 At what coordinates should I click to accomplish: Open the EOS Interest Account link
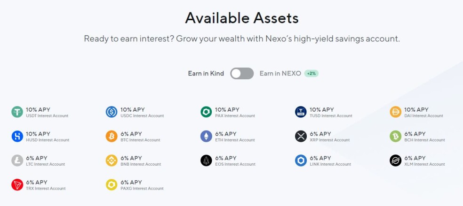coord(235,164)
